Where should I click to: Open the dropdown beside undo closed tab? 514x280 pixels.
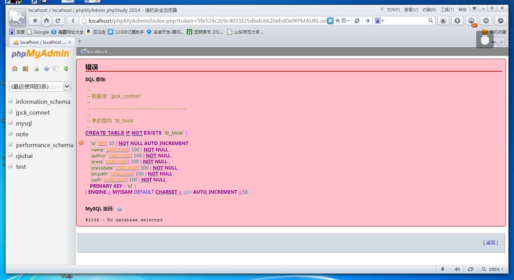501,42
